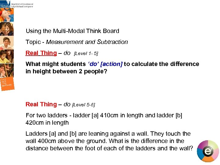Click the e5 black center circle
Screen dimensions: 220x165
tap(207, 151)
